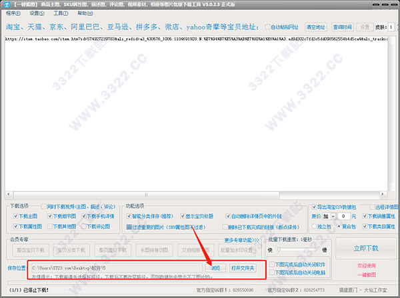Click the horizontal scrollbar left arrow
Screen dimensions: 400x298
coord(9,195)
